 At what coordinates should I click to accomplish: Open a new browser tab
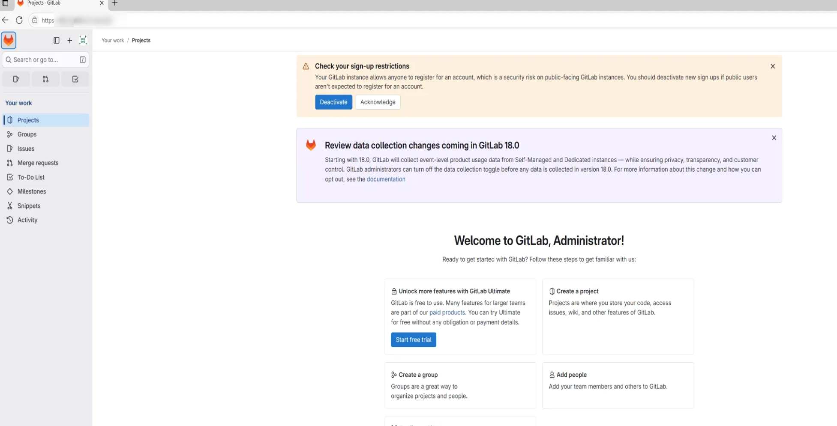[114, 3]
